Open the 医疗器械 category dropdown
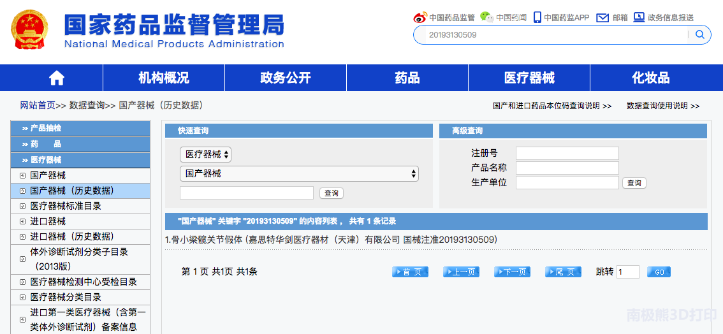723x334 pixels. pyautogui.click(x=205, y=154)
